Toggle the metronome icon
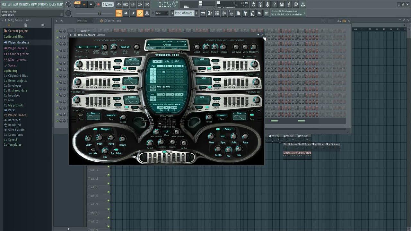Image resolution: width=411 pixels, height=231 pixels. (119, 4)
